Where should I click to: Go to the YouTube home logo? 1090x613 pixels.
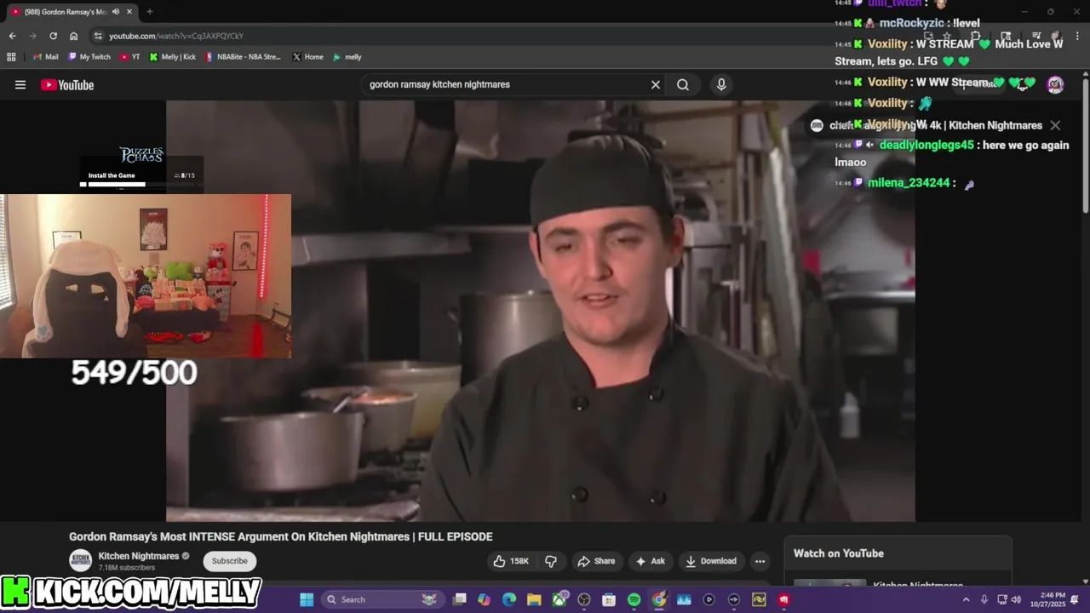click(67, 84)
